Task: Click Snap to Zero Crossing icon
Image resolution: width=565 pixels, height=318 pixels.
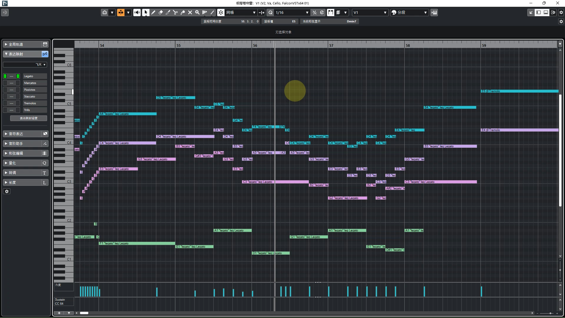Action: point(262,12)
